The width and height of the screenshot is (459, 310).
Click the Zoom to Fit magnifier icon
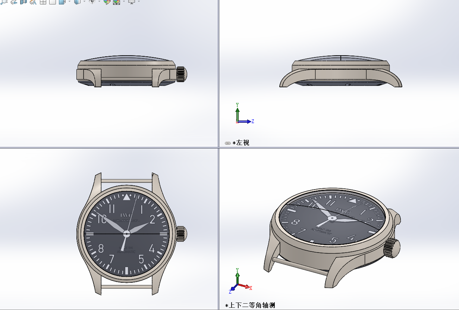point(4,1)
